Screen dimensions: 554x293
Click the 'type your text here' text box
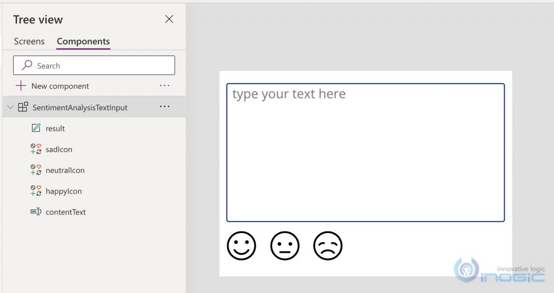[x=365, y=152]
